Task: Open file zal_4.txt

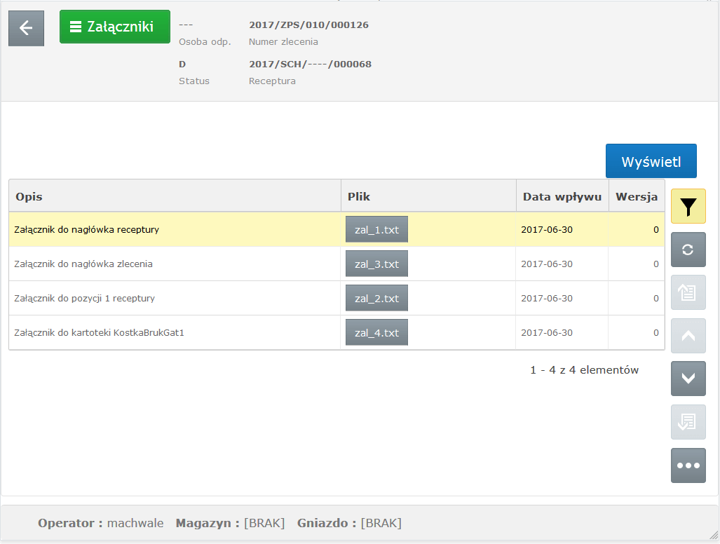Action: 376,332
